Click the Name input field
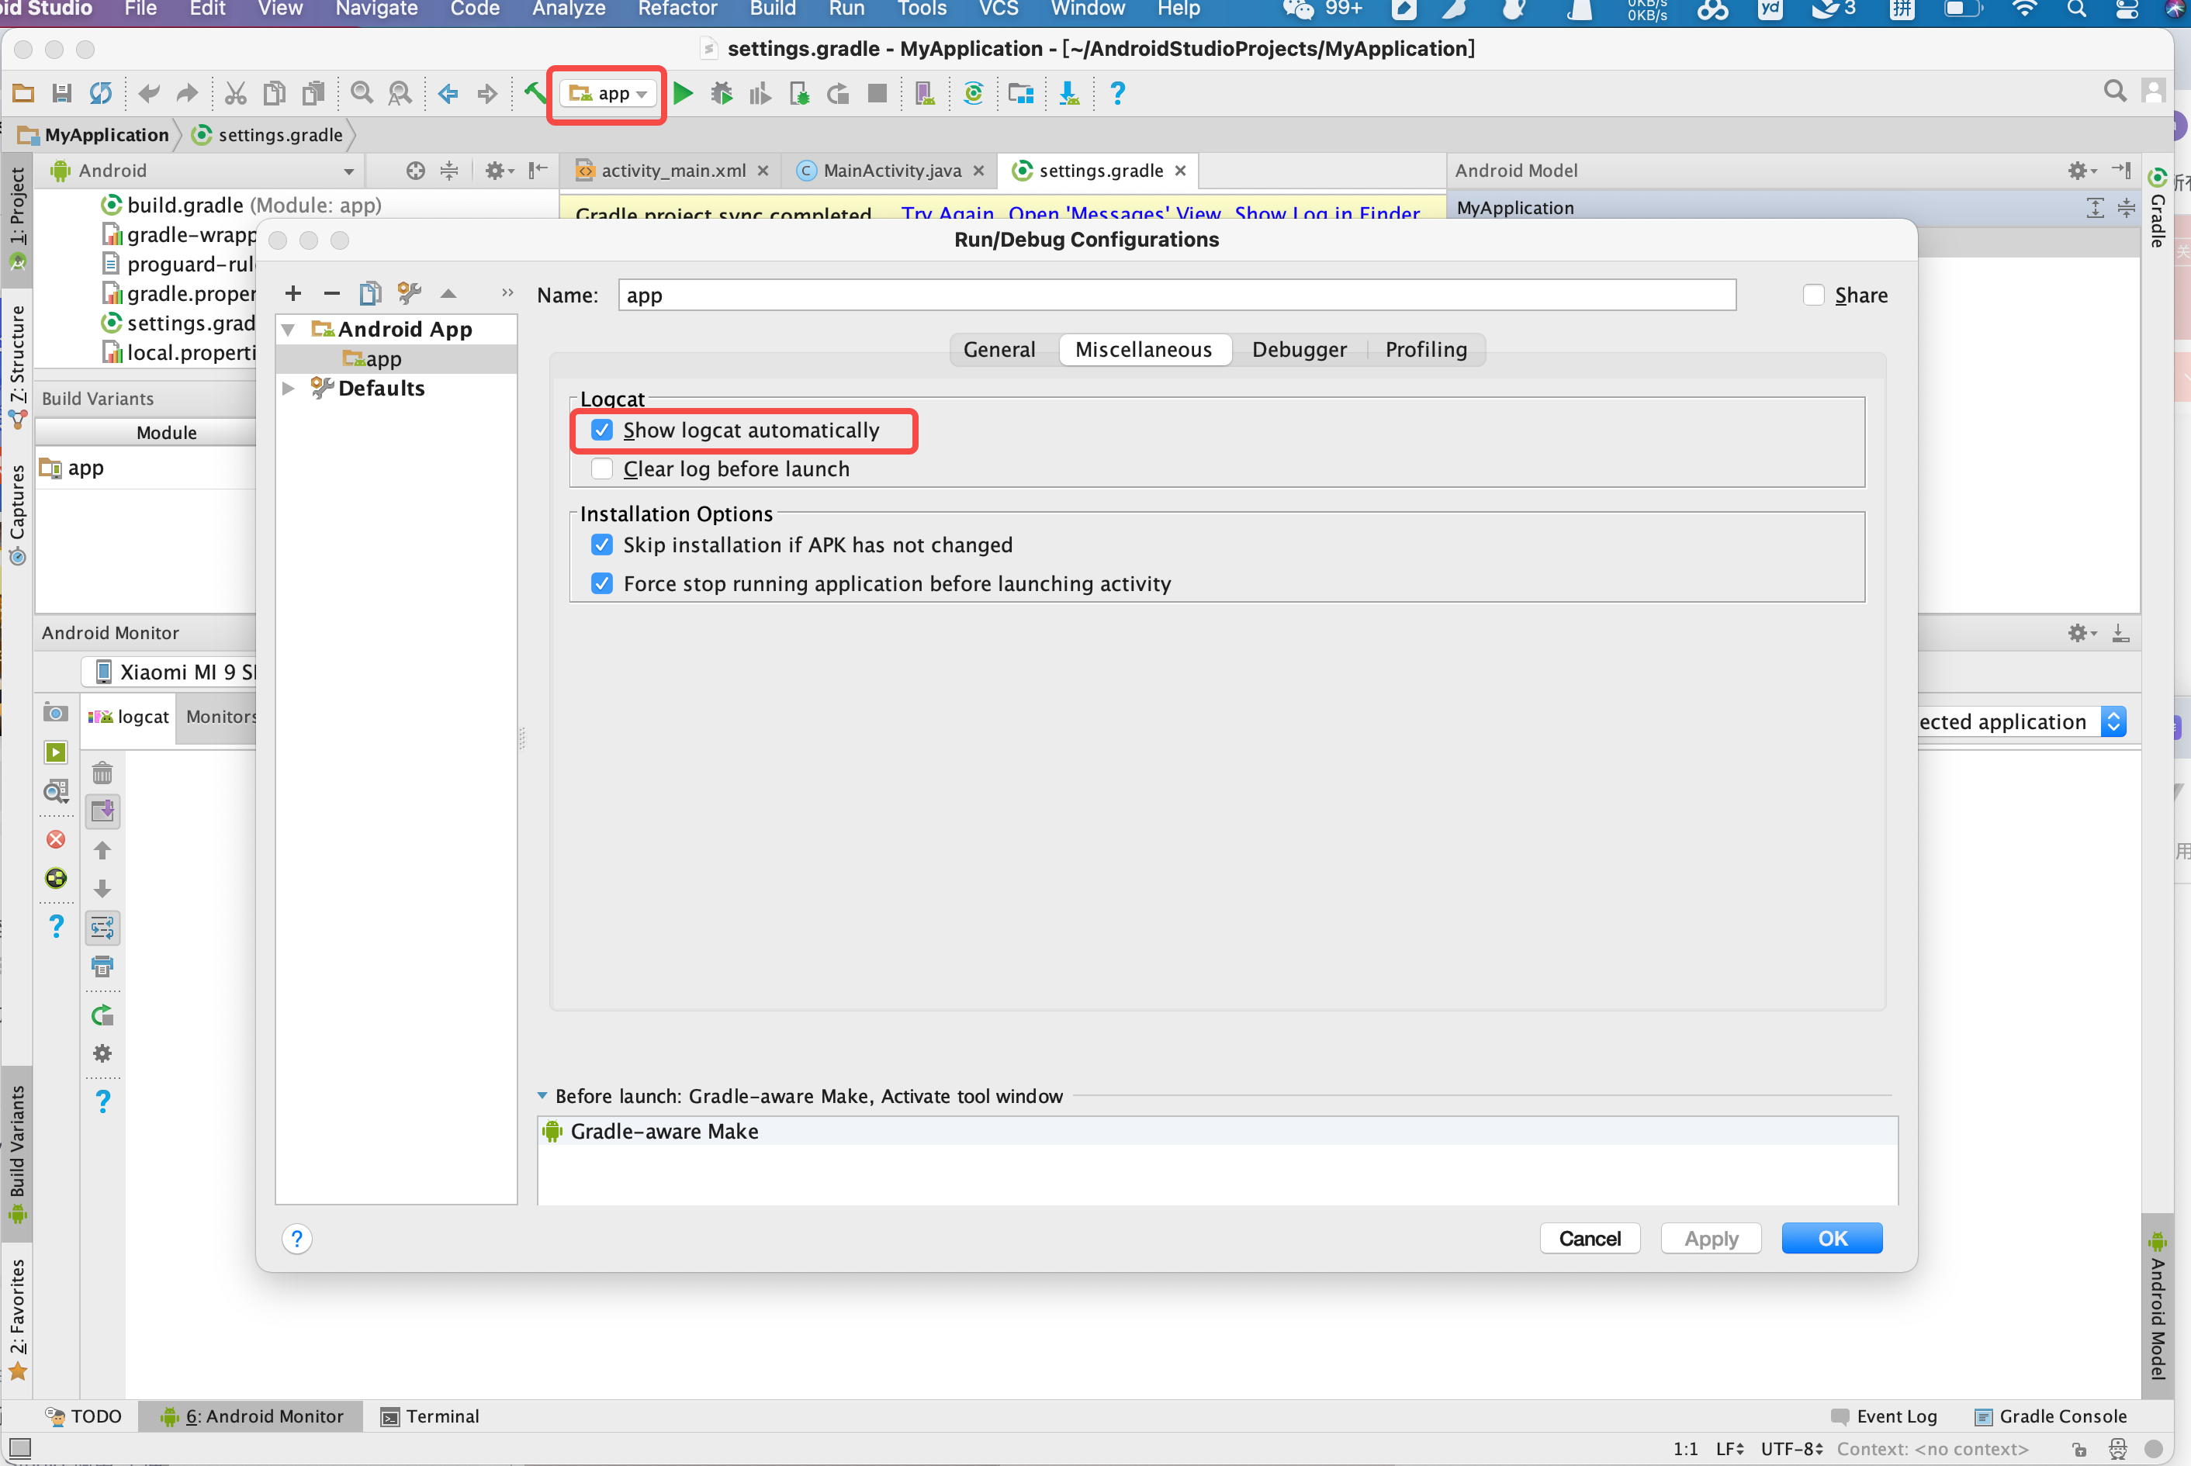Image resolution: width=2191 pixels, height=1466 pixels. [x=1175, y=296]
